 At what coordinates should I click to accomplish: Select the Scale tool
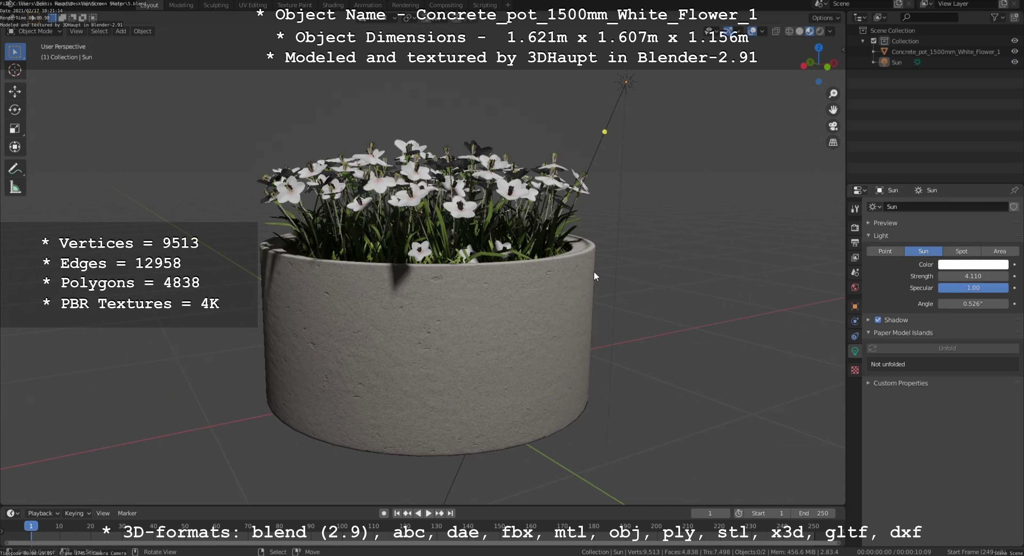point(15,129)
